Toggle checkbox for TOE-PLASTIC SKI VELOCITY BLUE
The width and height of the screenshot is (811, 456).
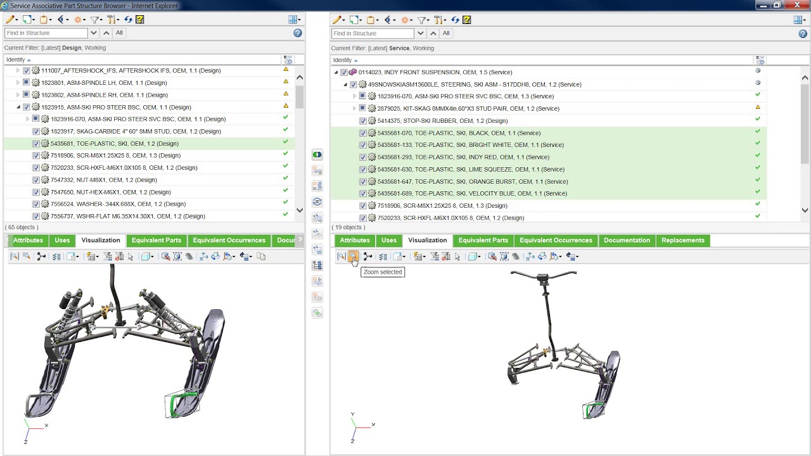pos(363,194)
